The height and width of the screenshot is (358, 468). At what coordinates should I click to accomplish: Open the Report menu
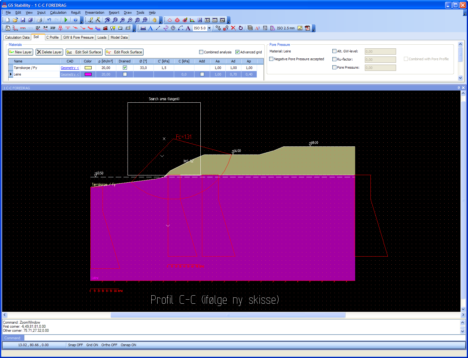pyautogui.click(x=114, y=12)
